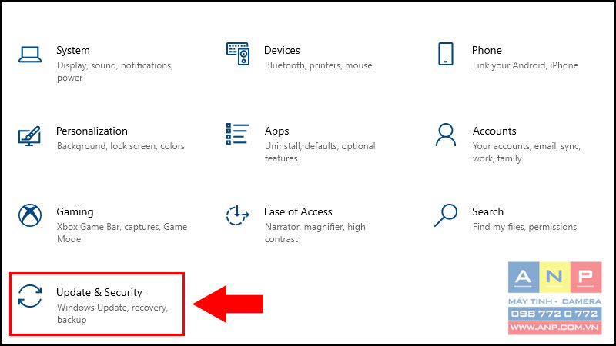Image resolution: width=616 pixels, height=346 pixels.
Task: Select the Gaming Xbox icon
Action: click(x=30, y=215)
